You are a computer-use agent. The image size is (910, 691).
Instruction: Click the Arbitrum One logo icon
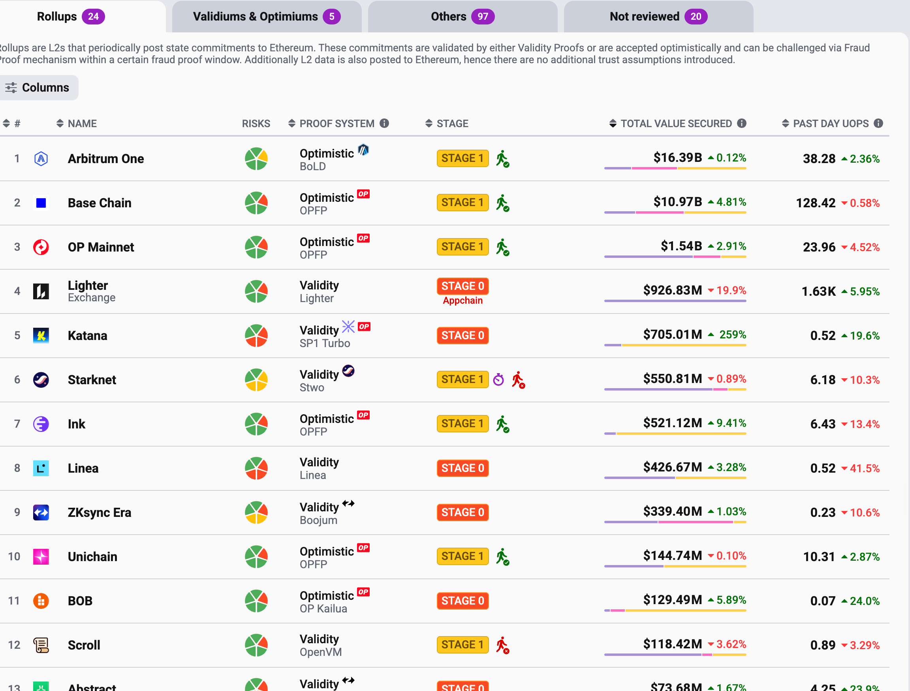tap(41, 159)
